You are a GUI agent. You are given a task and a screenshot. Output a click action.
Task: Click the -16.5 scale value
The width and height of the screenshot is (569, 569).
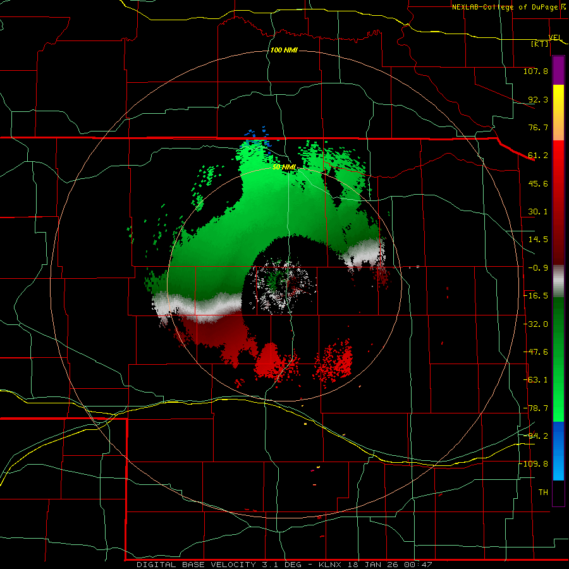(535, 296)
